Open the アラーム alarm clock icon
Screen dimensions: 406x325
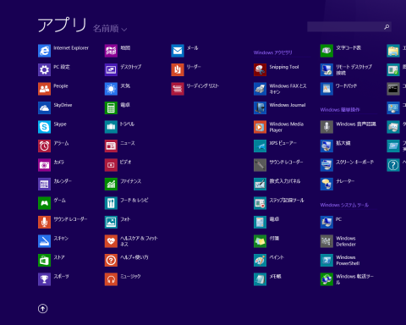pos(44,146)
